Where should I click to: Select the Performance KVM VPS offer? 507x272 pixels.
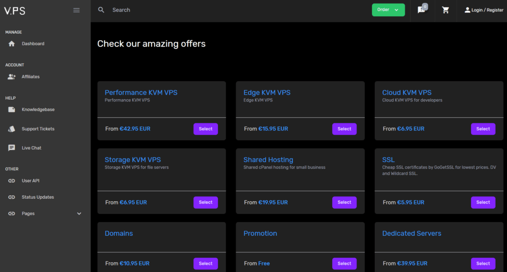pos(205,129)
